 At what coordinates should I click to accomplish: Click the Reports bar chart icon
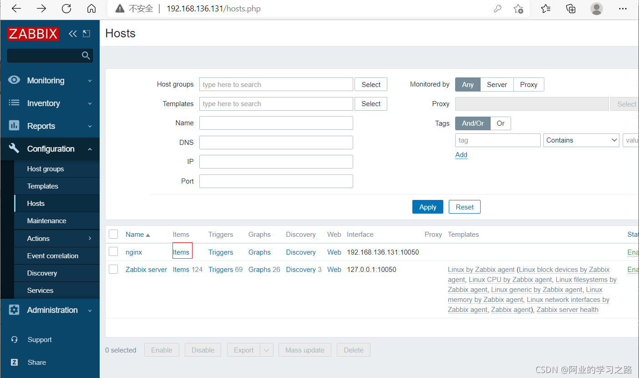[14, 126]
